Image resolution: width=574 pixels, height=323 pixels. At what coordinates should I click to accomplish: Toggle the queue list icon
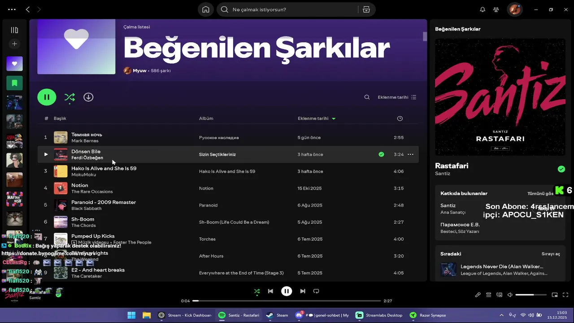(x=489, y=295)
